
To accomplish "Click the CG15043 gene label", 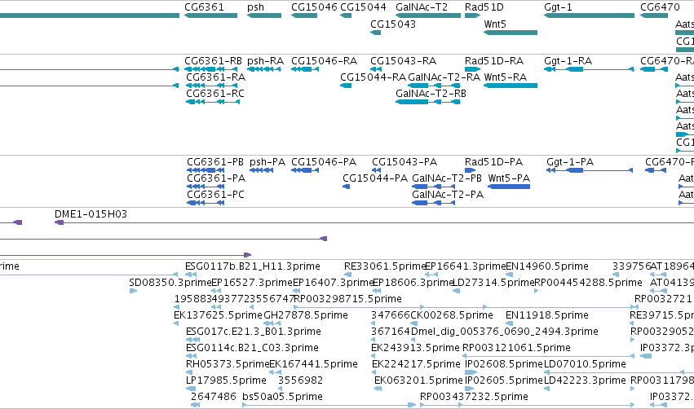I will tap(393, 24).
